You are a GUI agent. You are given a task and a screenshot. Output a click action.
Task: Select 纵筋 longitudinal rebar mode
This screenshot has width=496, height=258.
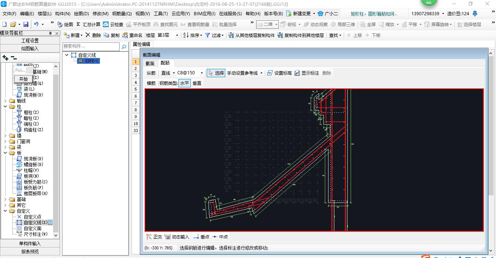(x=151, y=73)
